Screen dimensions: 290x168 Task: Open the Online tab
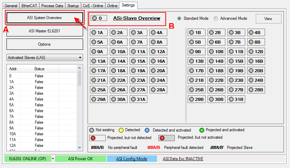(x=112, y=6)
